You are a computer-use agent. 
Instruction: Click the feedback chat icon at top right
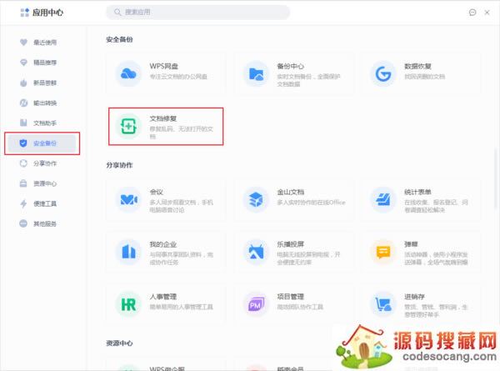473,13
